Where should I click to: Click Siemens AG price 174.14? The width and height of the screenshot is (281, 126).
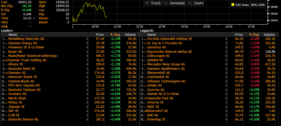coord(99,73)
